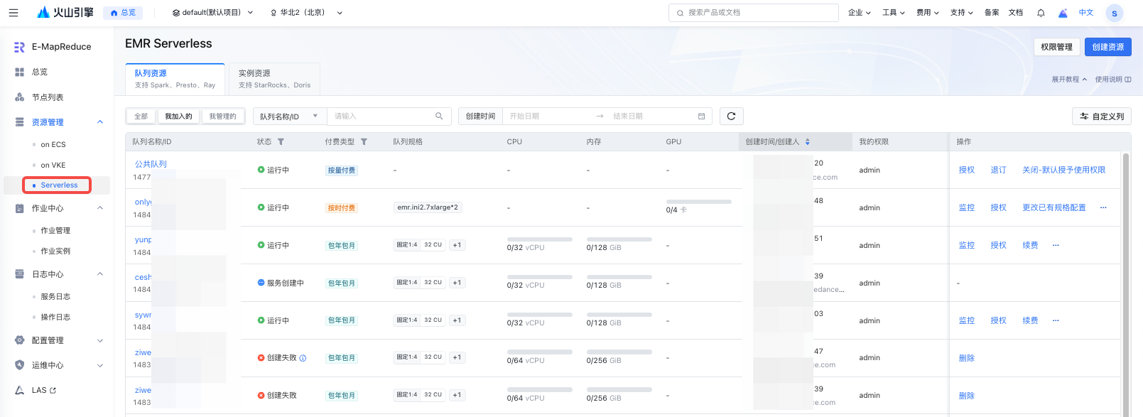Open the 费用 menu
Viewport: 1143px width, 417px height.
(928, 13)
